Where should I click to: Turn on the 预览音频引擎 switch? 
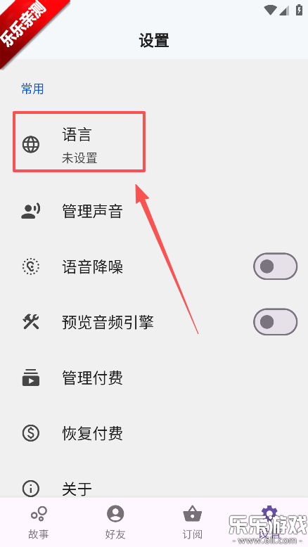click(275, 321)
